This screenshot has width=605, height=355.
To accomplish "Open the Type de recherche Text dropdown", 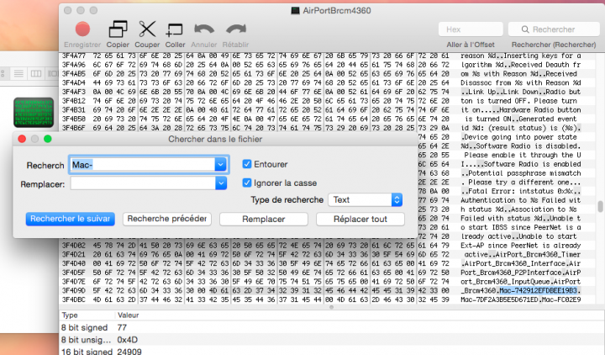I will [365, 199].
